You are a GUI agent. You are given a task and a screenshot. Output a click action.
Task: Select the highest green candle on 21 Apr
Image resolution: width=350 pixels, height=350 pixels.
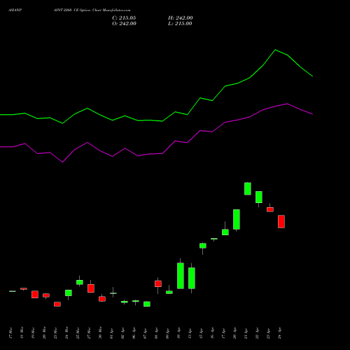tap(248, 188)
